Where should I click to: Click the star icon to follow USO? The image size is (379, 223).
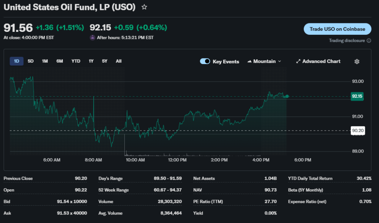144,7
